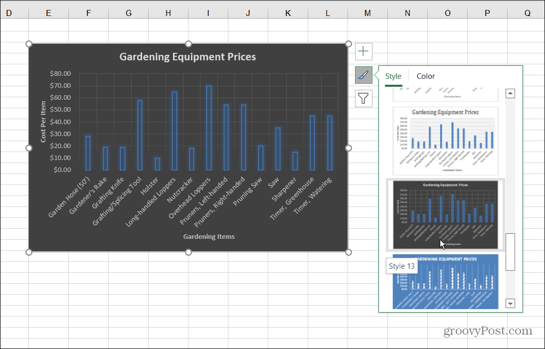This screenshot has width=545, height=349.
Task: Select the Chart Styles paintbrush icon
Action: [x=363, y=75]
